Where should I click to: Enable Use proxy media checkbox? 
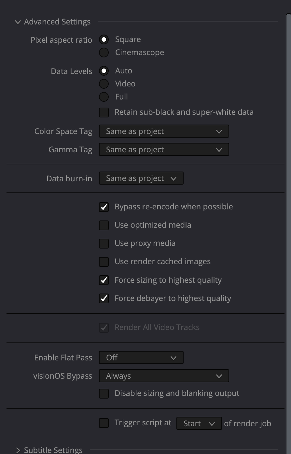(104, 244)
